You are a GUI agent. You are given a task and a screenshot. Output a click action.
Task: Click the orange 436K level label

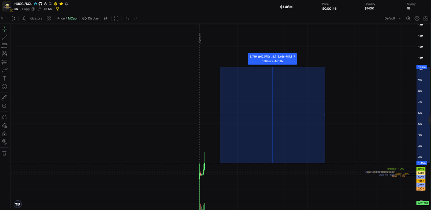coord(421,181)
